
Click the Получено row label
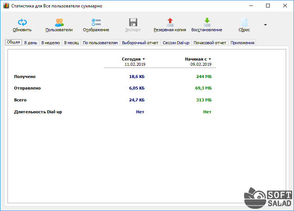pyautogui.click(x=25, y=77)
